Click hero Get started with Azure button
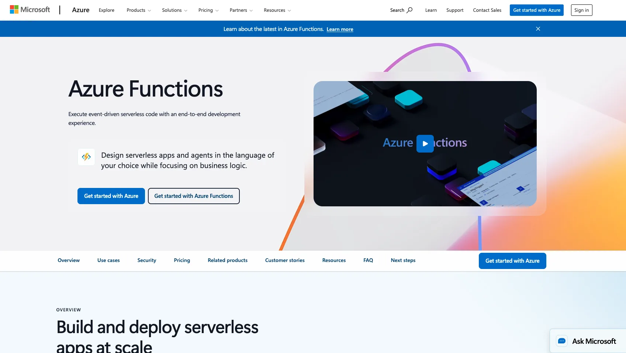This screenshot has height=353, width=626. 111,196
